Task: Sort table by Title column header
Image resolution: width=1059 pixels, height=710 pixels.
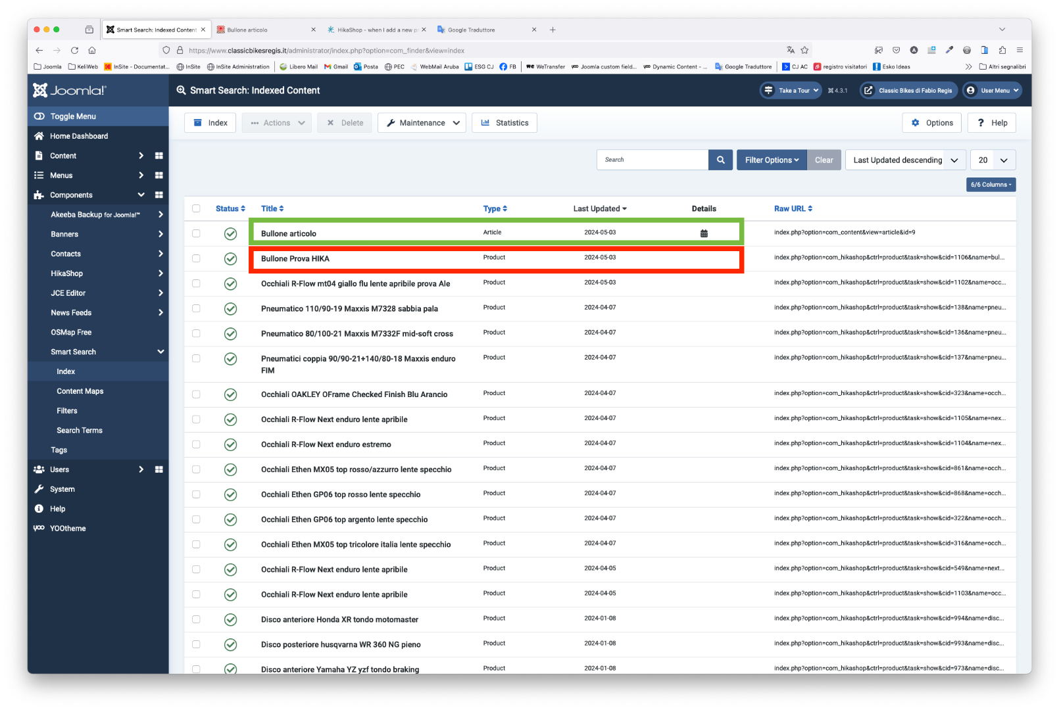Action: (272, 208)
